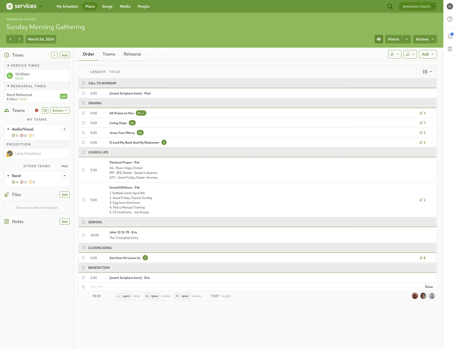This screenshot has width=456, height=349.
Task: Open the Greentree Church organization dropdown
Action: (418, 6)
